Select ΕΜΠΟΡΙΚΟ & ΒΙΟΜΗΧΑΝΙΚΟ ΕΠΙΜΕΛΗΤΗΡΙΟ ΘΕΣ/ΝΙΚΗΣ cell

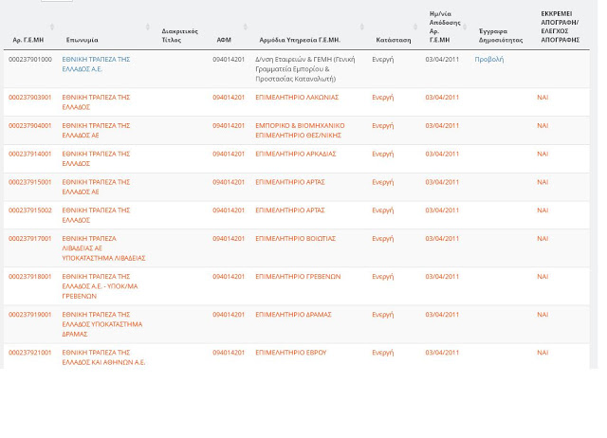(x=300, y=131)
